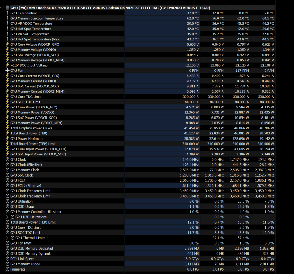Click circular icon beside GPU Memory Usage
The image size is (294, 274).
pyautogui.click(x=8, y=264)
